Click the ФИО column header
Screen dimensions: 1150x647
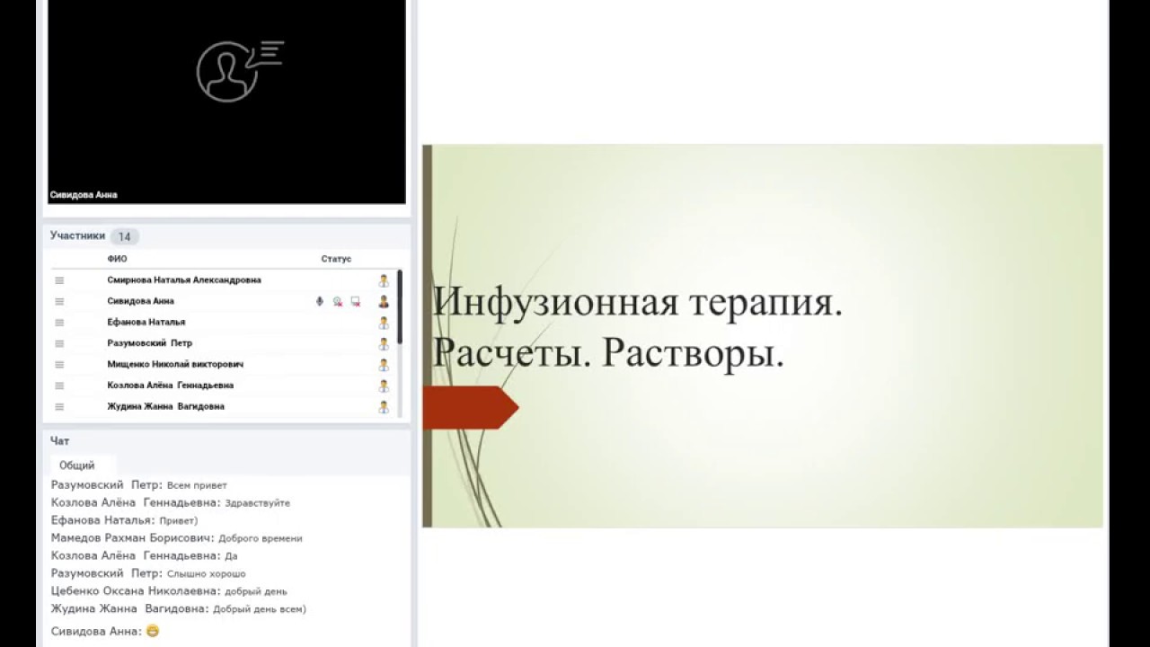point(117,259)
